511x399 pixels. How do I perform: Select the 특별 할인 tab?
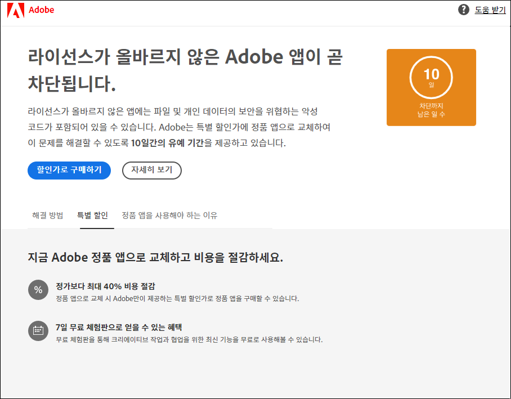(x=92, y=215)
